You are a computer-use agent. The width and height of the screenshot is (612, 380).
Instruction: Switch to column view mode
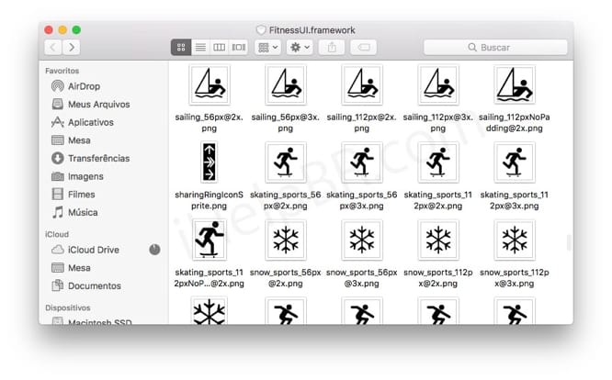click(x=220, y=47)
